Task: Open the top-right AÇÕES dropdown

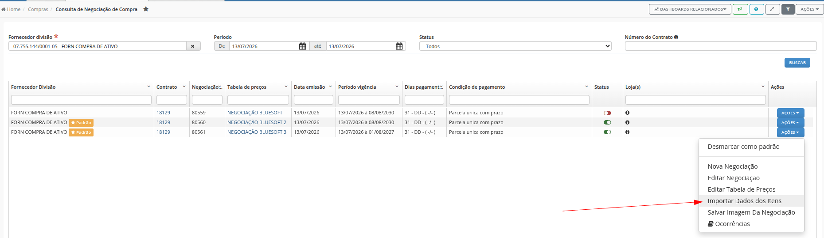Action: point(809,9)
